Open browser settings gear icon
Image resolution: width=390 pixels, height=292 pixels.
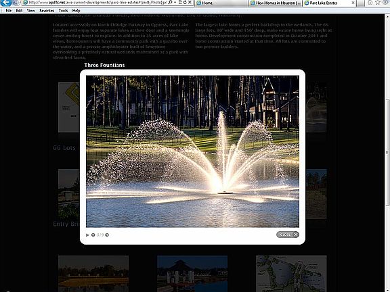coord(386,3)
